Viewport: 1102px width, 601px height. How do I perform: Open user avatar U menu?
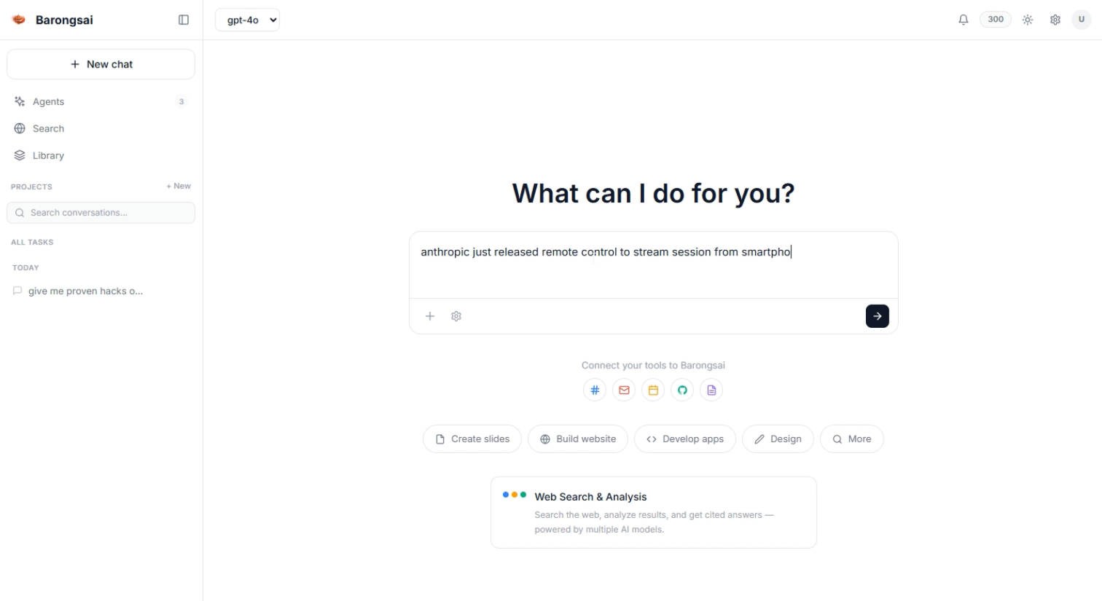[x=1082, y=20]
